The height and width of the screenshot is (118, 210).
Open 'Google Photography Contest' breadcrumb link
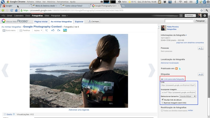click(42, 27)
